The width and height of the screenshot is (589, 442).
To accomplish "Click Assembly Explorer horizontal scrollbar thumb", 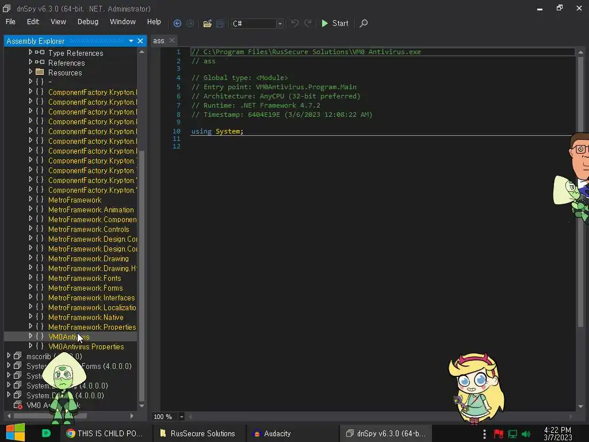I will click(x=51, y=416).
